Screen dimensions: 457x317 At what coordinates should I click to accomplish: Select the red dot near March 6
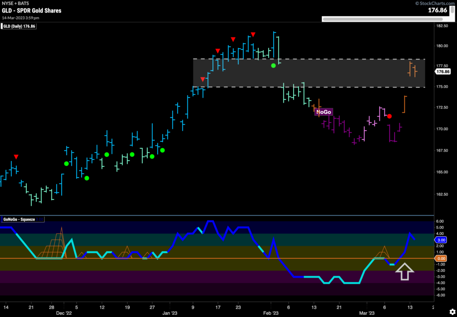pos(389,116)
